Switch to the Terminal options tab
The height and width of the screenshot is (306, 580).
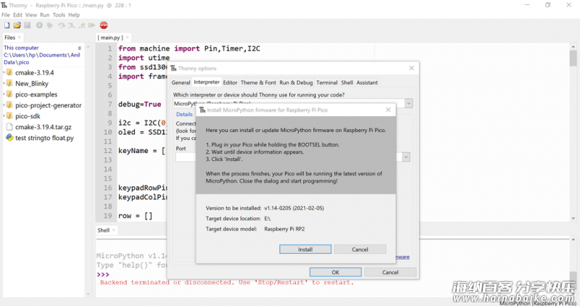click(327, 83)
